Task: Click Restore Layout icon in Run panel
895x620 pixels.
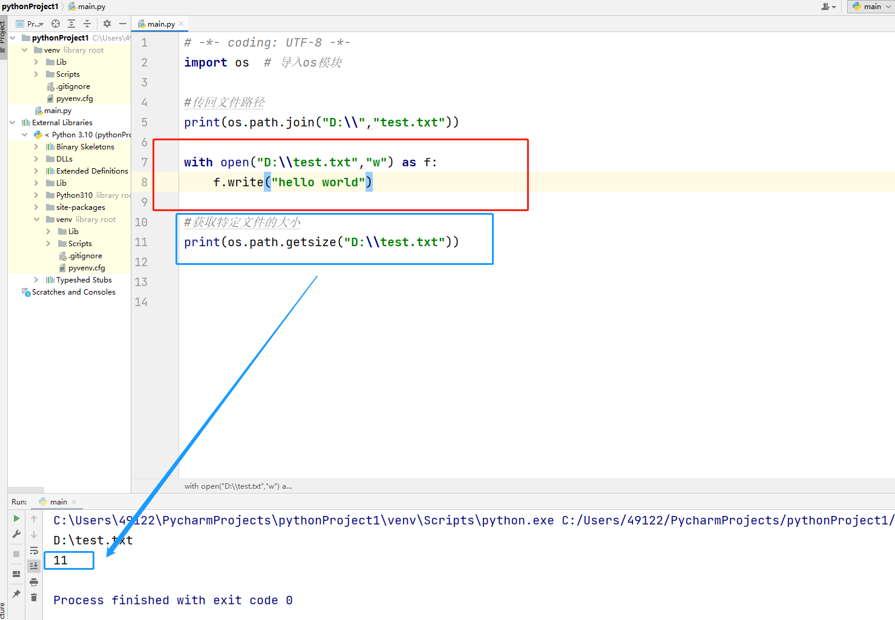Action: 16,574
